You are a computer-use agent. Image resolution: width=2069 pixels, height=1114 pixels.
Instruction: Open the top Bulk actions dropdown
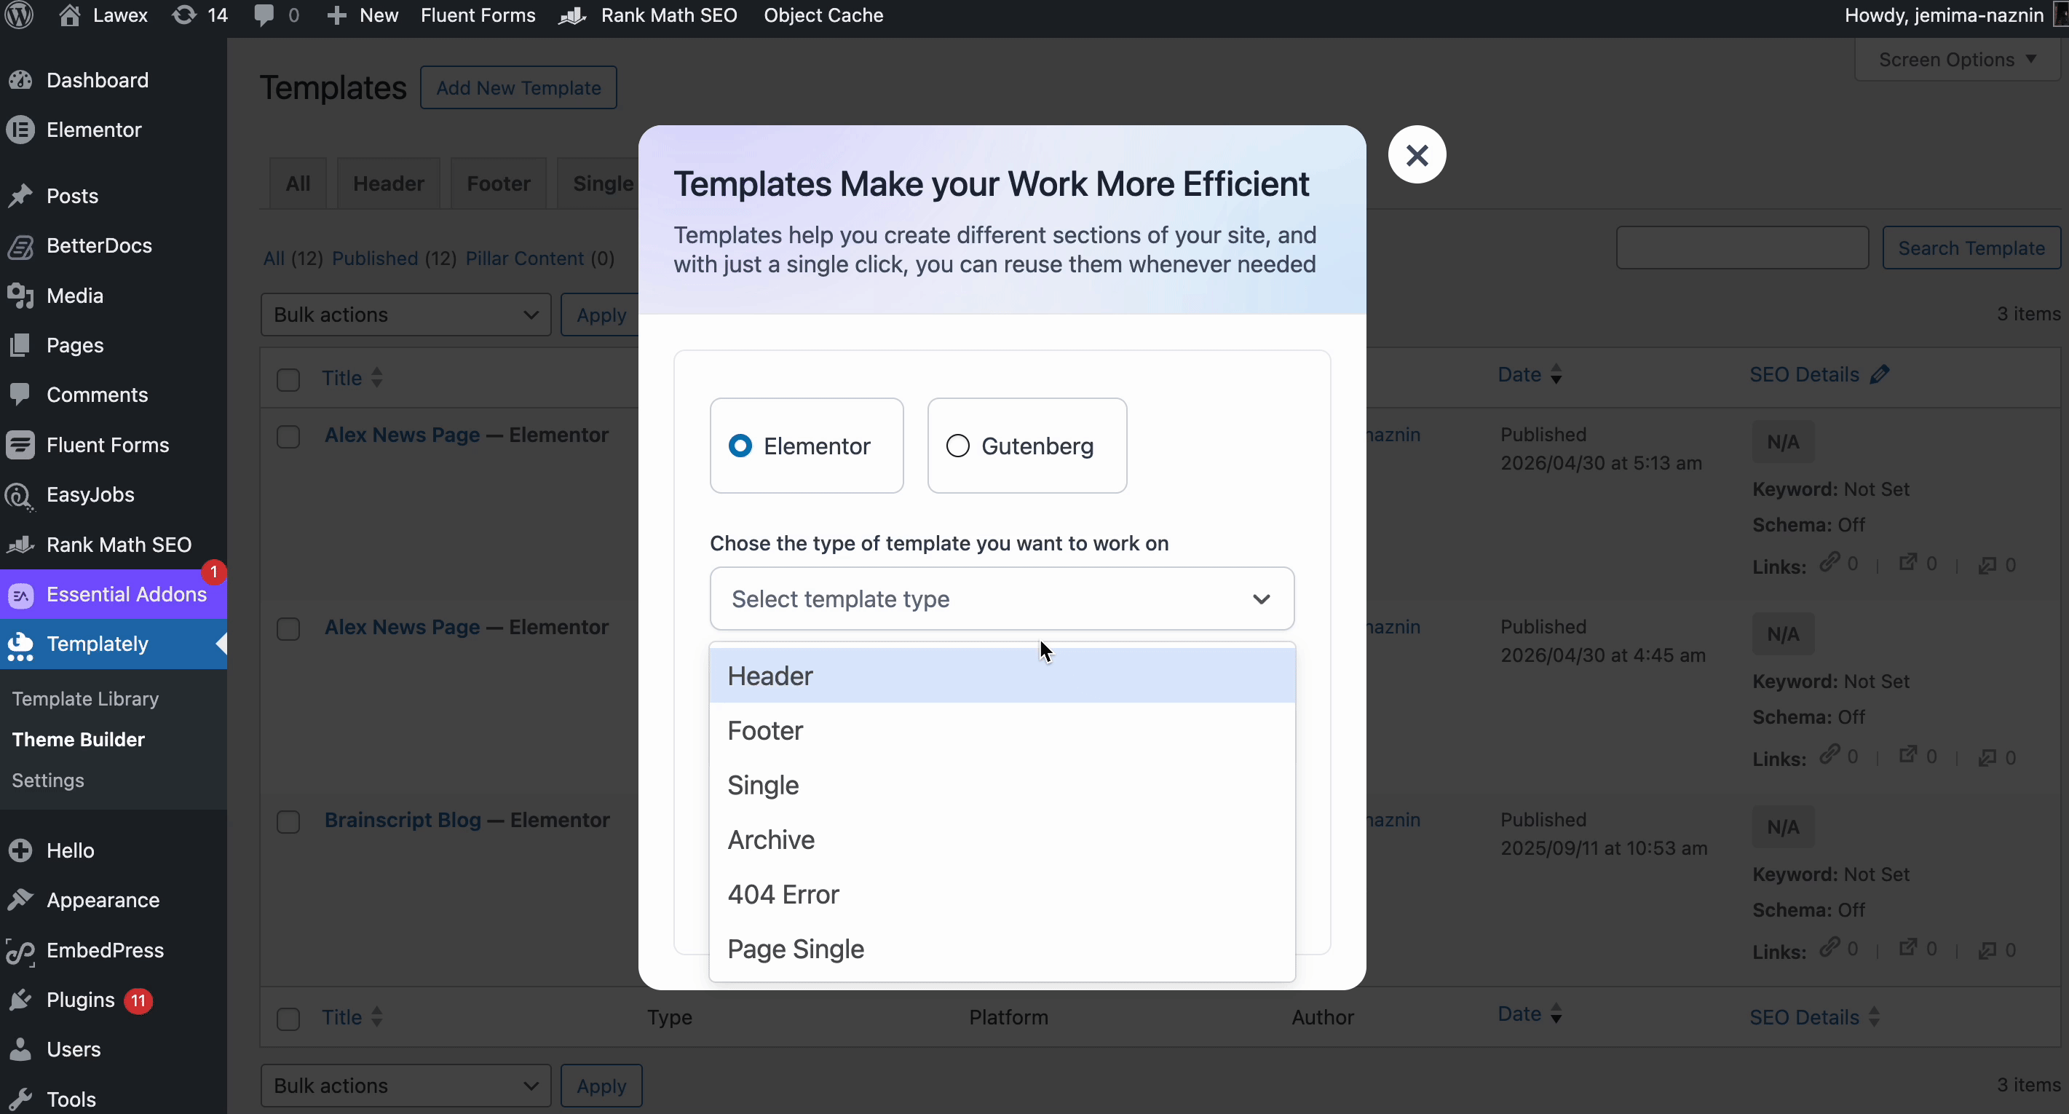406,315
